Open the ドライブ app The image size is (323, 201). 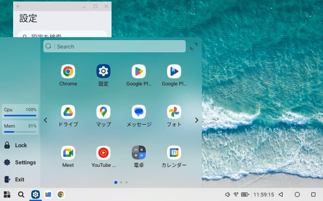[x=68, y=116]
